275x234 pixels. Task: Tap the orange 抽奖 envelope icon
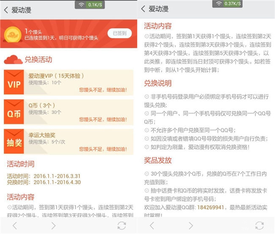tap(14, 141)
